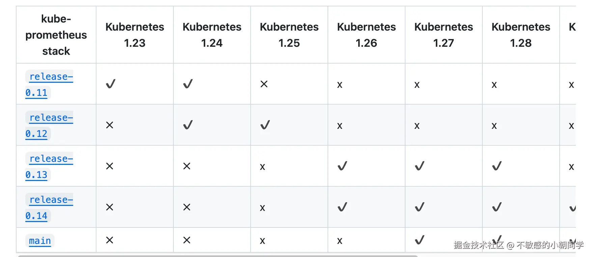Click checkmark for release-0.14 under Kubernetes 1.28
591x257 pixels.
[x=497, y=207]
